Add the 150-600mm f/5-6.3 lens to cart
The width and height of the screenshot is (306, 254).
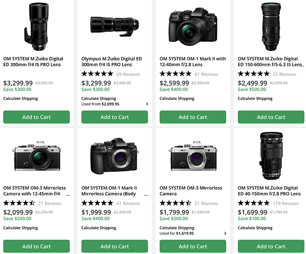(271, 117)
